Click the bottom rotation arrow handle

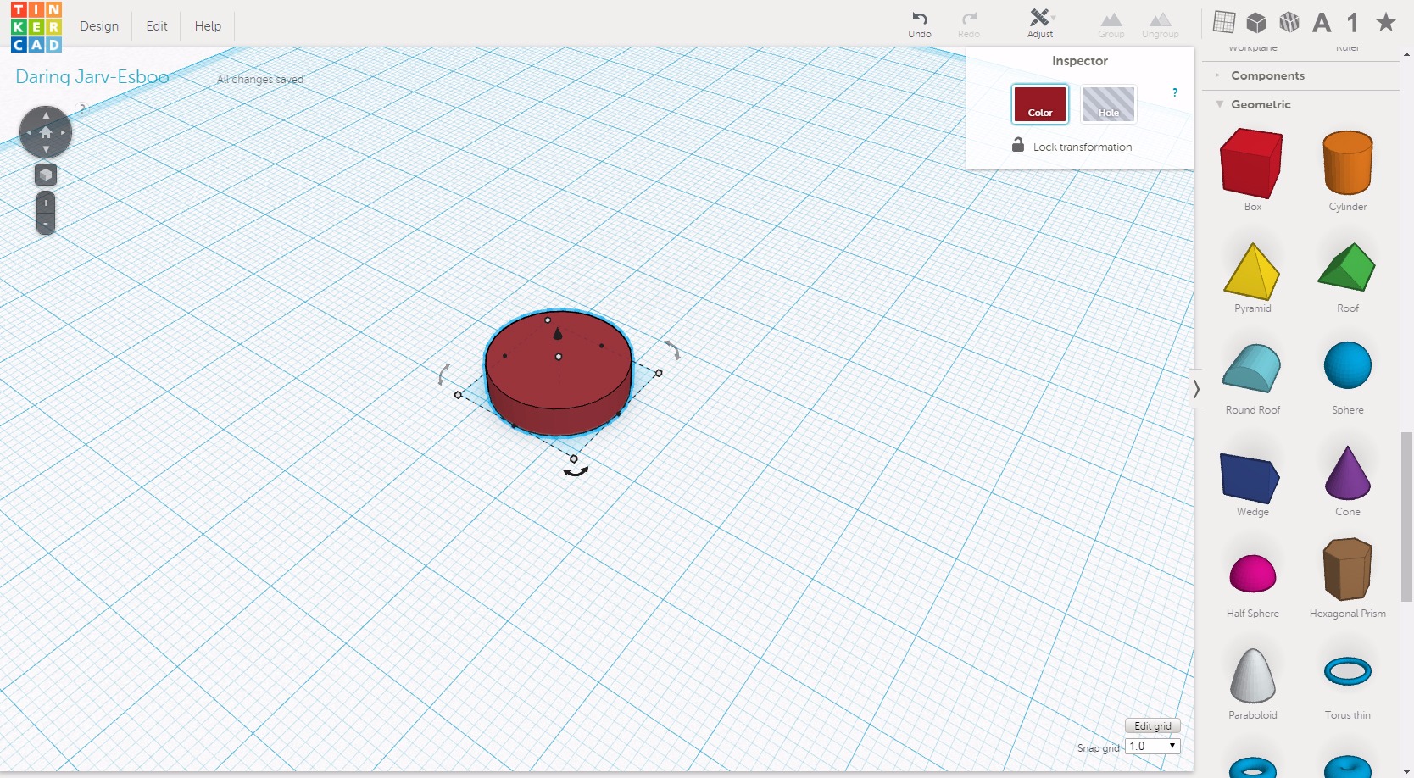coord(576,472)
